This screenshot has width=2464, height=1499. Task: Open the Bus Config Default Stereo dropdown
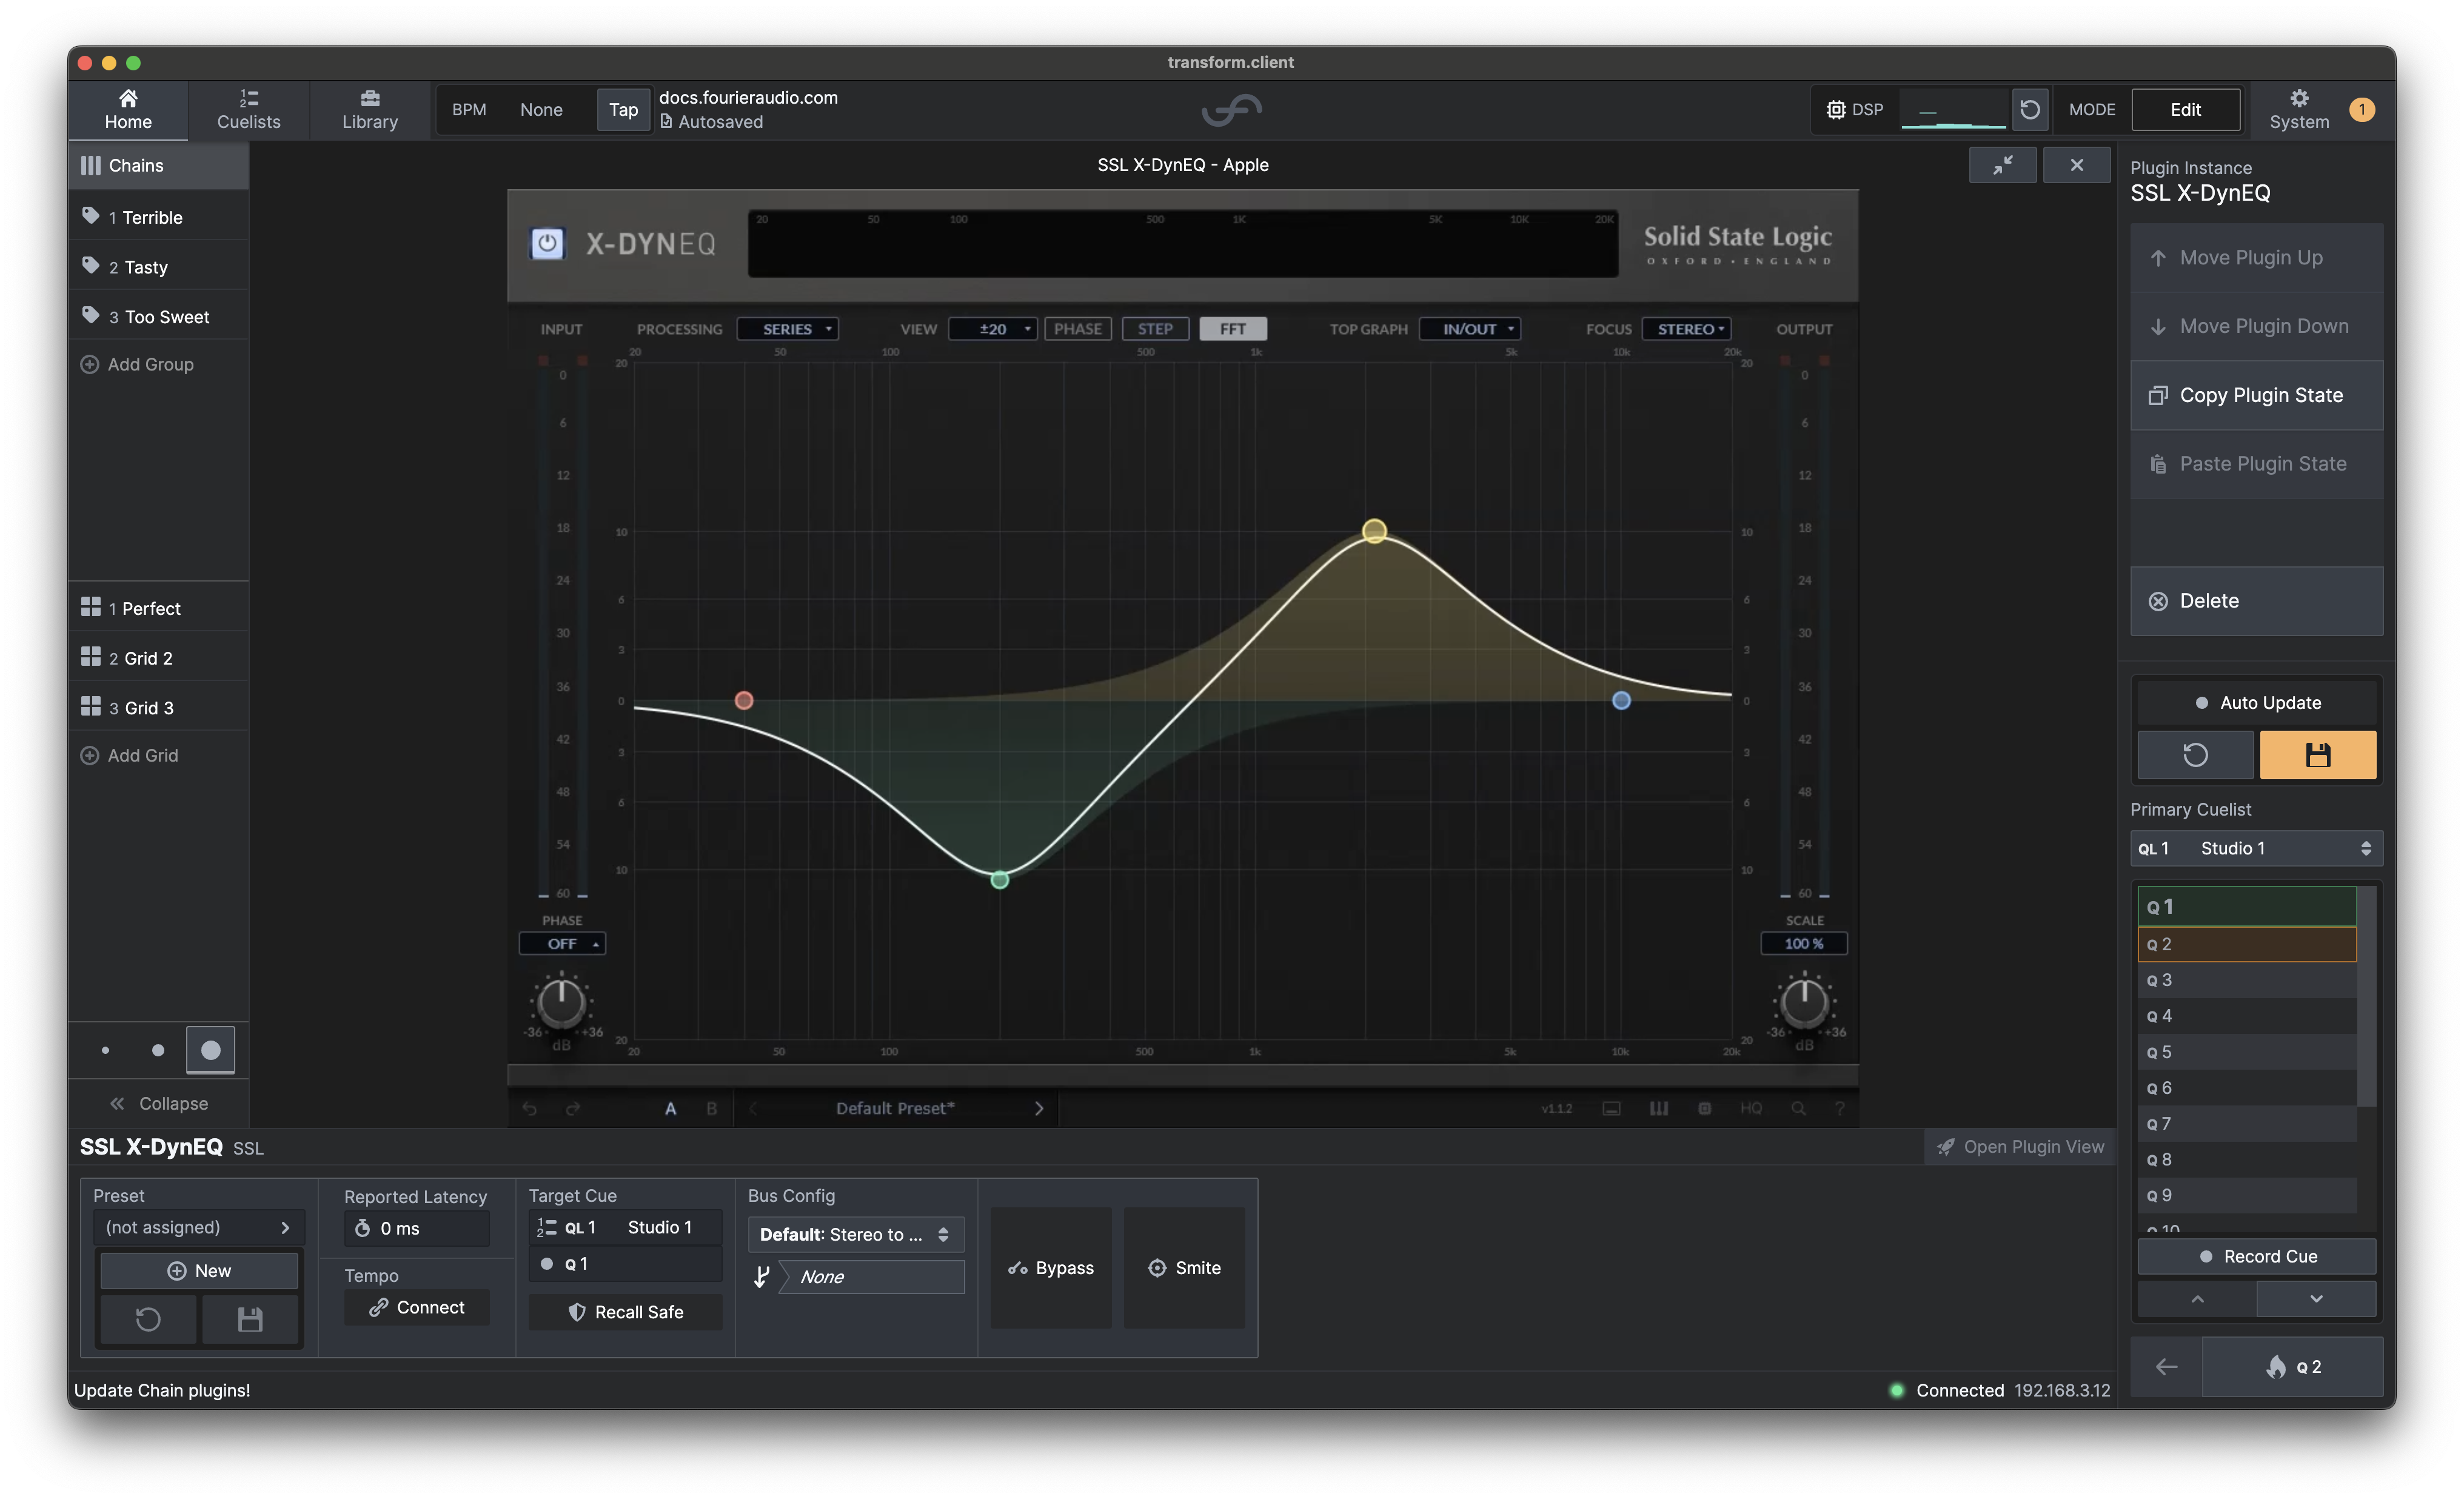pos(856,1235)
